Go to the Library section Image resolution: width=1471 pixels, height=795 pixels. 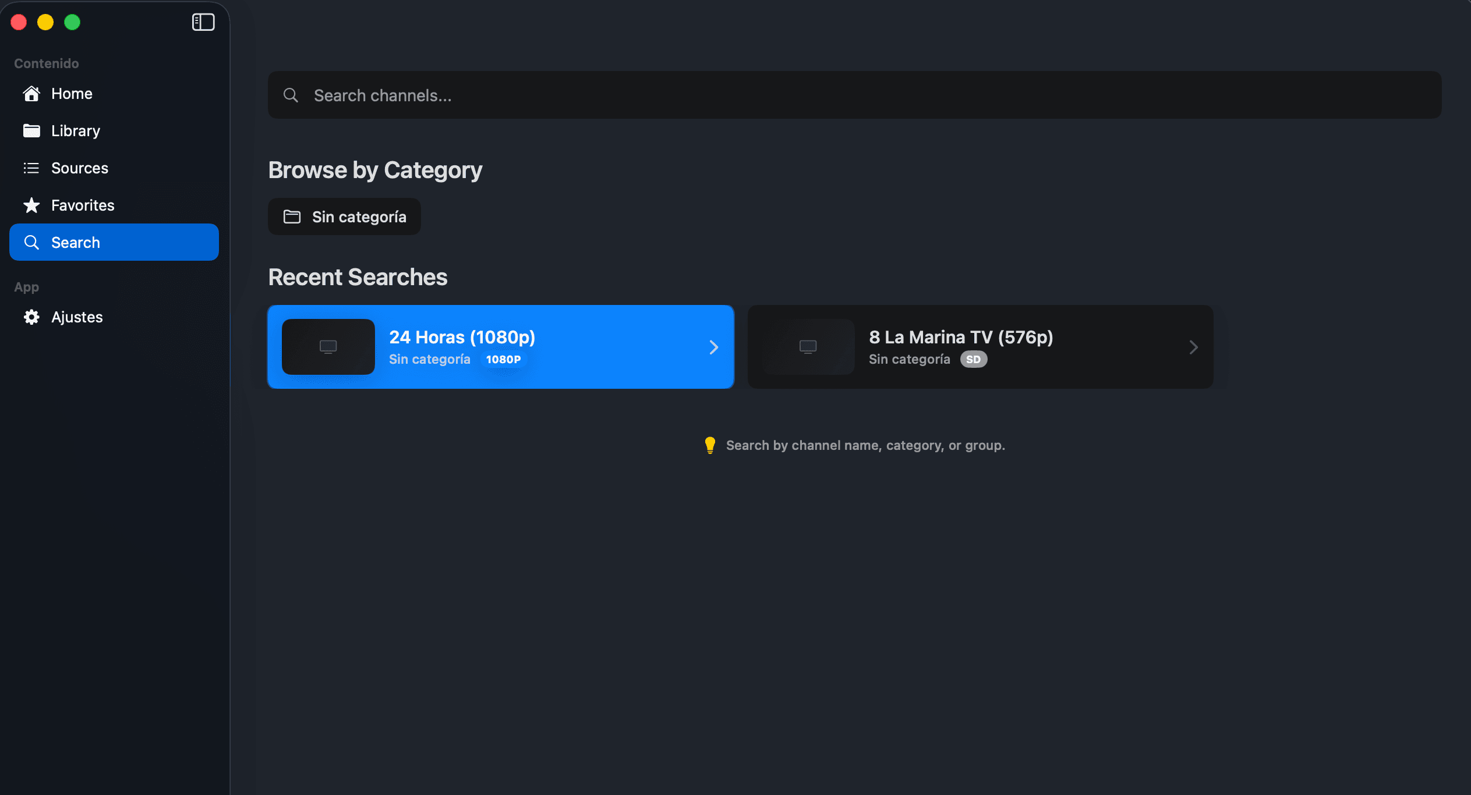(x=76, y=131)
